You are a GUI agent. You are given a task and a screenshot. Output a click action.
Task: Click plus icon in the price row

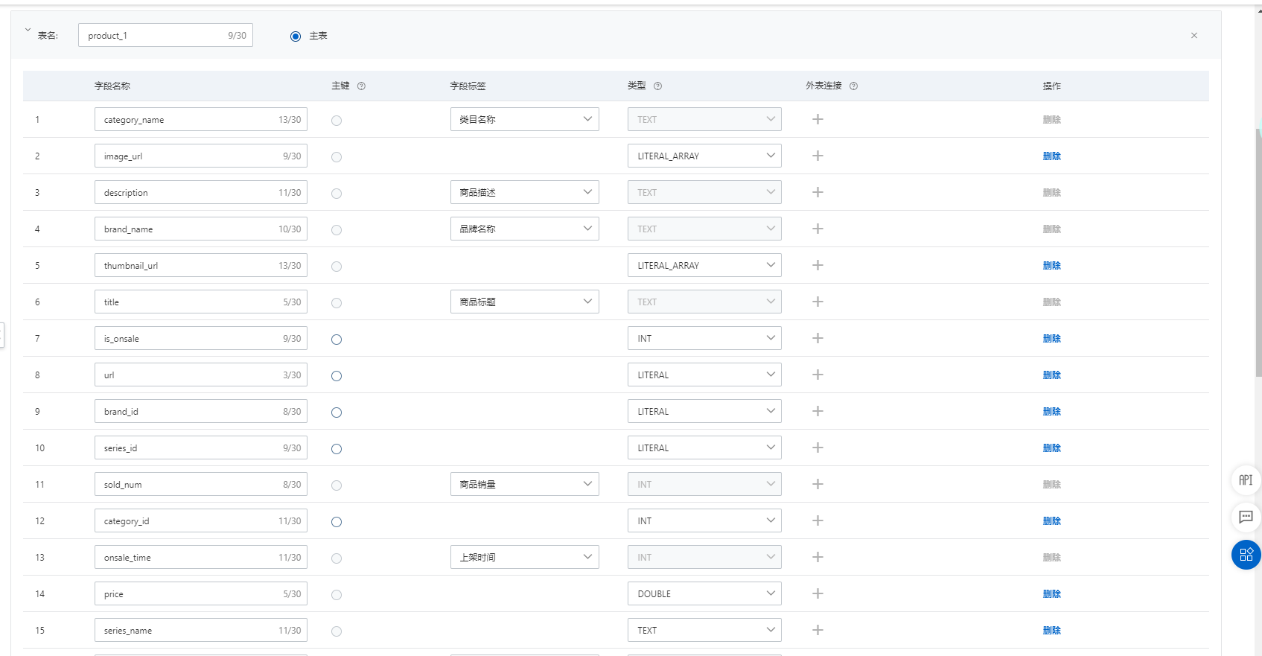point(818,593)
